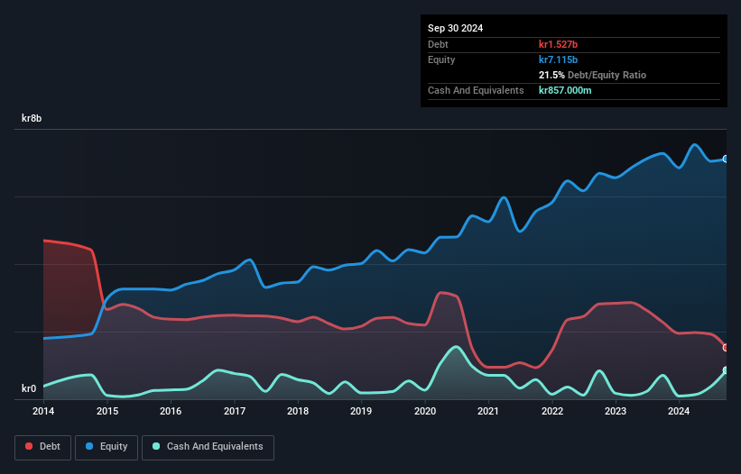Click the red Debt legend dot
The width and height of the screenshot is (741, 474).
[x=29, y=446]
